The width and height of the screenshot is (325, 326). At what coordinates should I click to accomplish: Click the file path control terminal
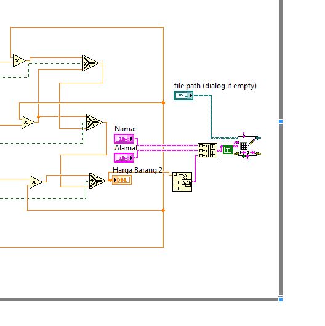pyautogui.click(x=183, y=96)
